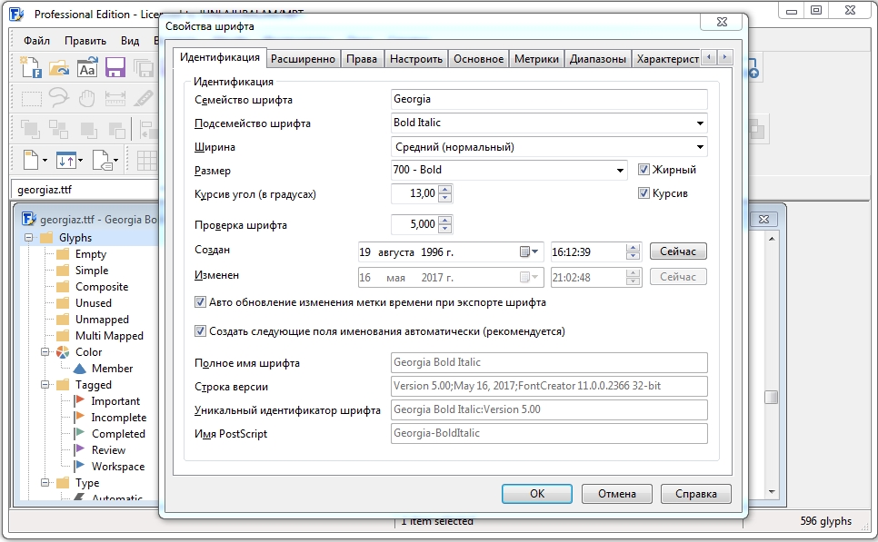Screen dimensions: 878x542
Task: Open the Файл menu
Action: (x=36, y=41)
